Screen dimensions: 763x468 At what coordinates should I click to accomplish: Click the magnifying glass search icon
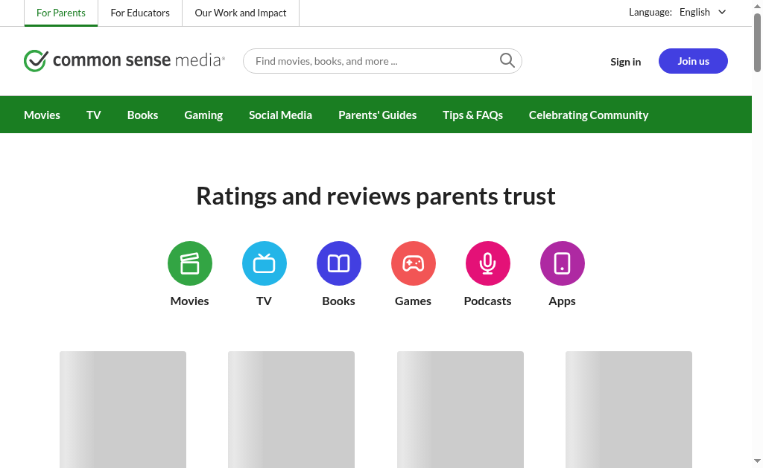(507, 60)
